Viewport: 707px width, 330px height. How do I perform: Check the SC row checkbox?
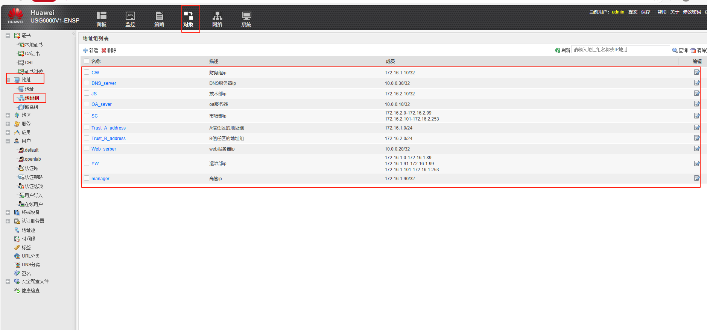coord(87,116)
